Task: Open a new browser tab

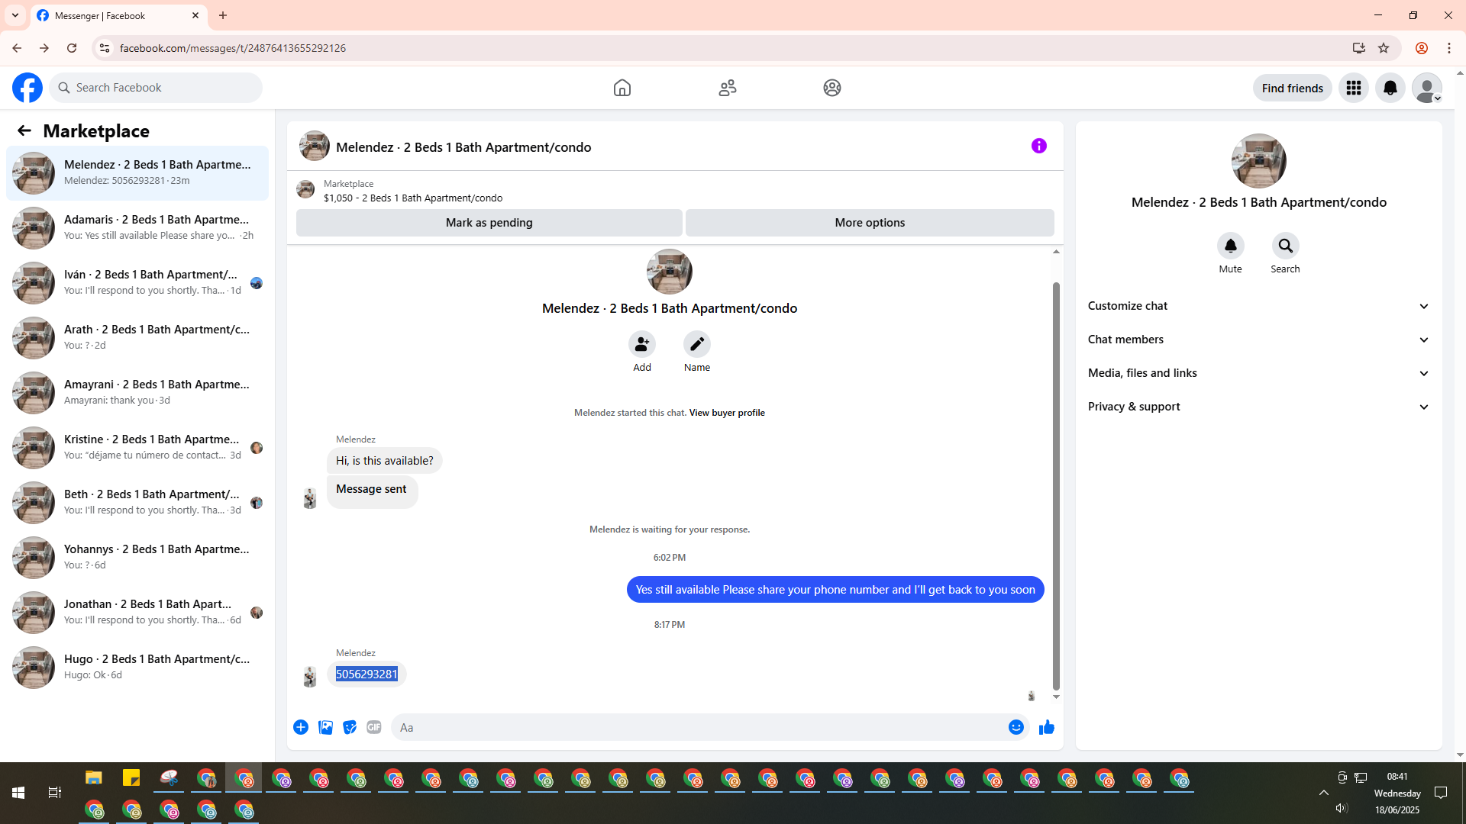Action: pos(223,15)
